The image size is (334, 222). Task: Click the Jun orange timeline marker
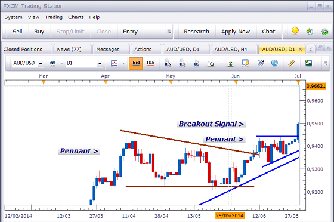pos(236,82)
